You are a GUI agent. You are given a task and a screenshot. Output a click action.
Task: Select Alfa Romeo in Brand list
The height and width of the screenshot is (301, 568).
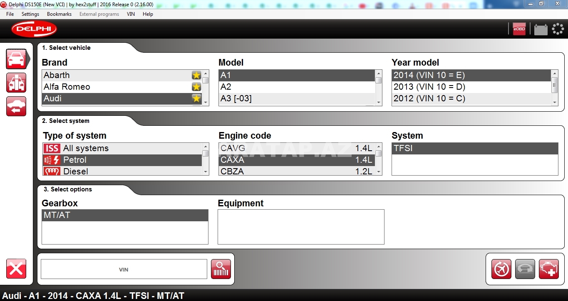click(x=122, y=87)
